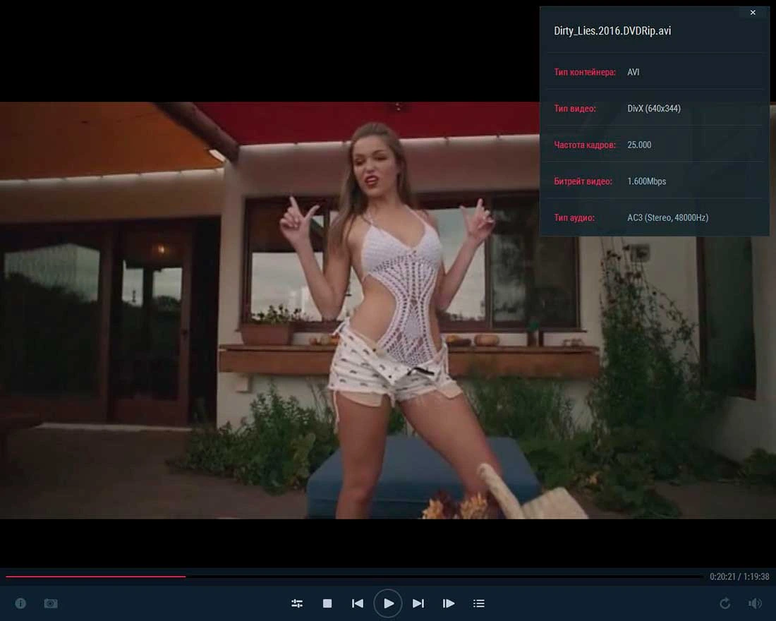This screenshot has height=621, width=776.
Task: Take a snapshot with camera icon
Action: [51, 603]
